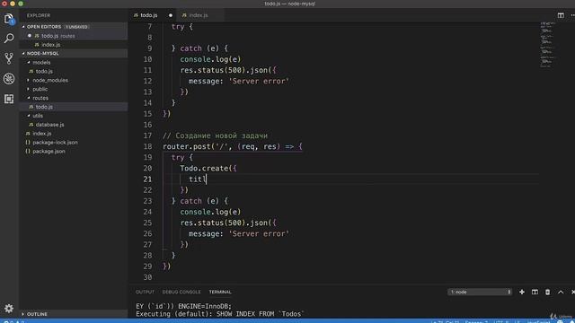Click the dirty dot beside todo.js in Open Editors
This screenshot has height=323, width=575.
click(x=30, y=36)
